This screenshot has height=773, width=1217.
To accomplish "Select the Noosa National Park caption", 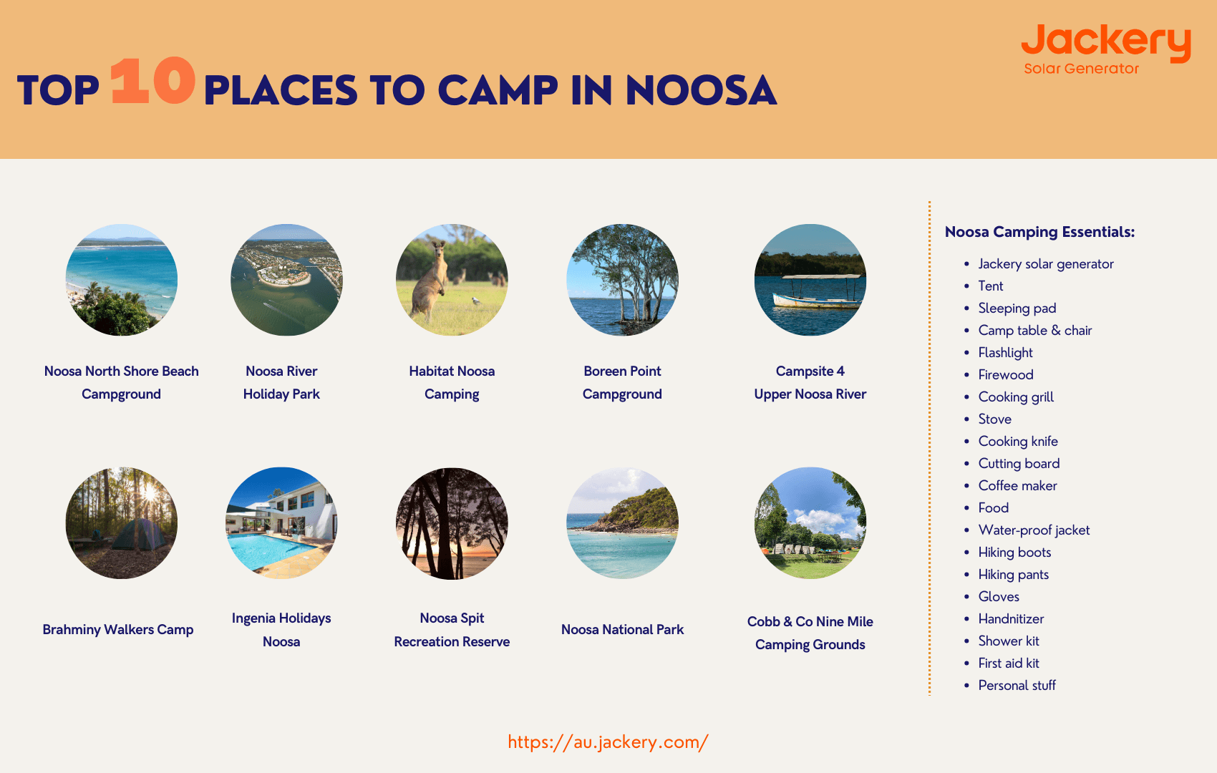I will click(622, 630).
